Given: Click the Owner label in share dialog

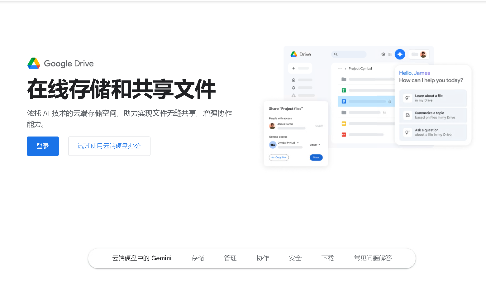Looking at the screenshot, I should pyautogui.click(x=319, y=126).
